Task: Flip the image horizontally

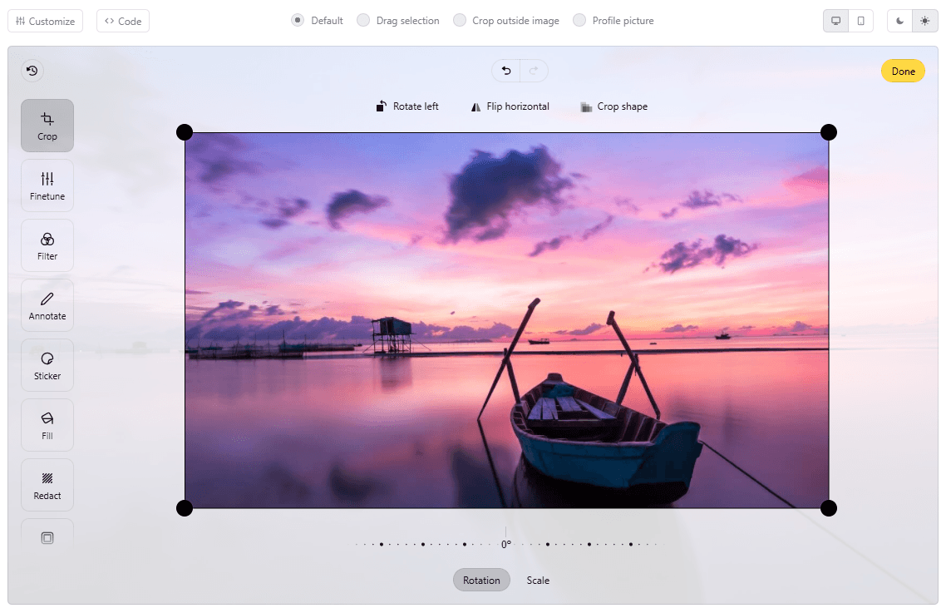Action: tap(510, 106)
